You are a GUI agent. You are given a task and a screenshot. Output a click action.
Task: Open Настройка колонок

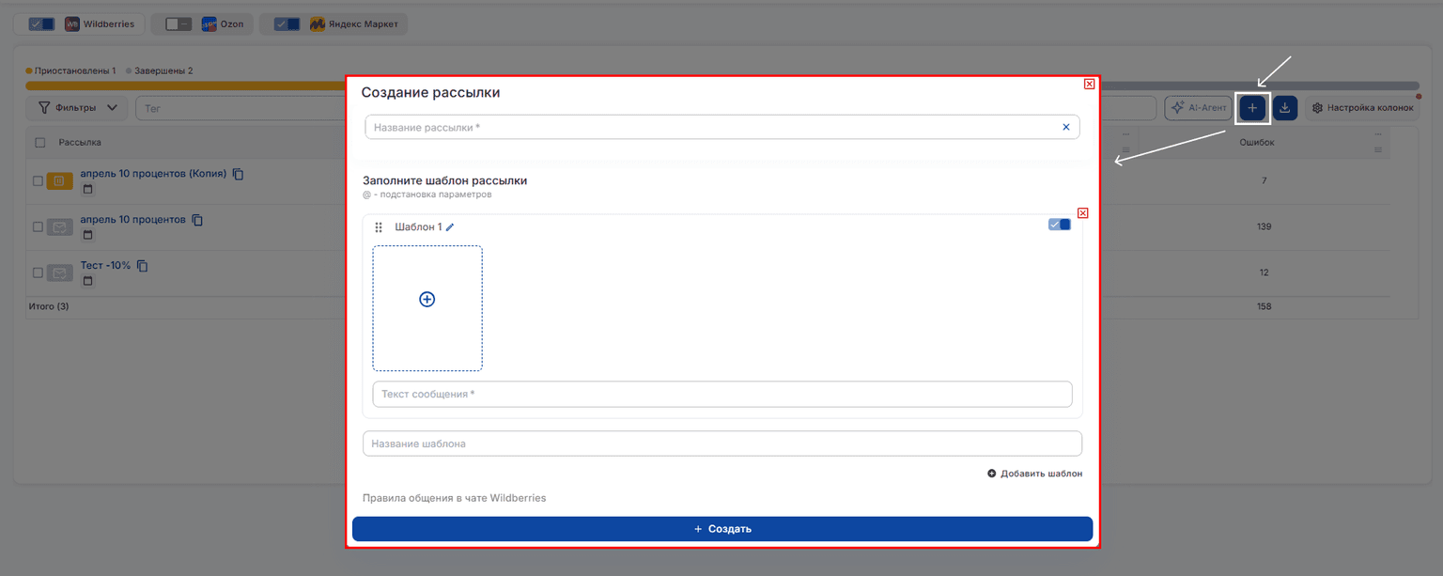(x=1362, y=108)
